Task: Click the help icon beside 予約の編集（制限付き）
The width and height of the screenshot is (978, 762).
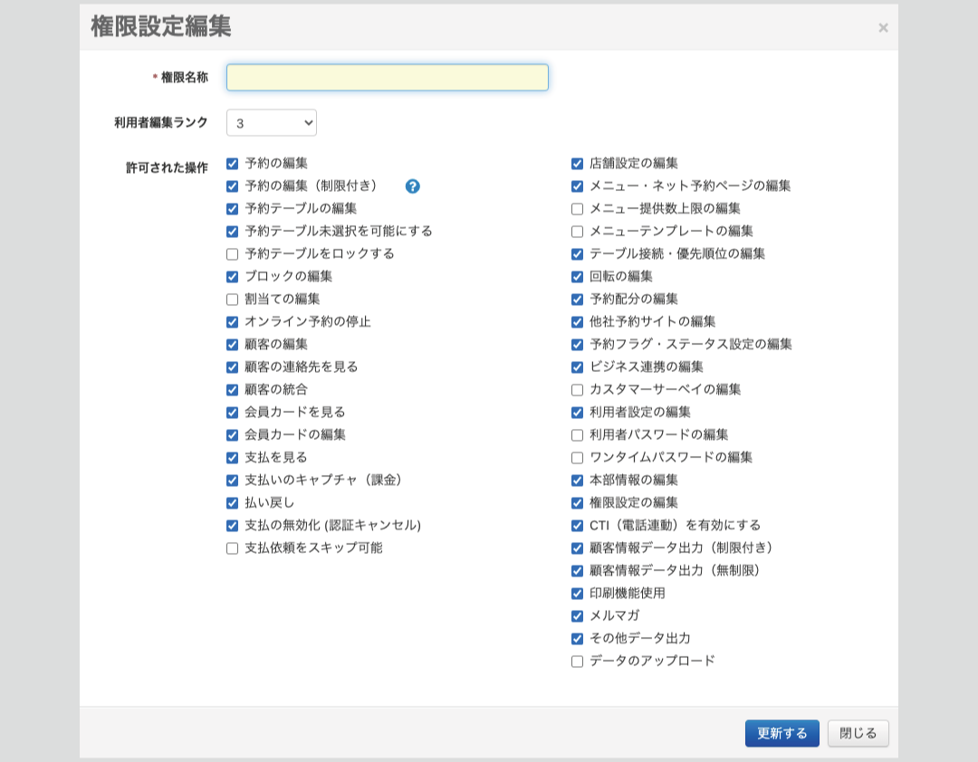Action: pyautogui.click(x=412, y=186)
